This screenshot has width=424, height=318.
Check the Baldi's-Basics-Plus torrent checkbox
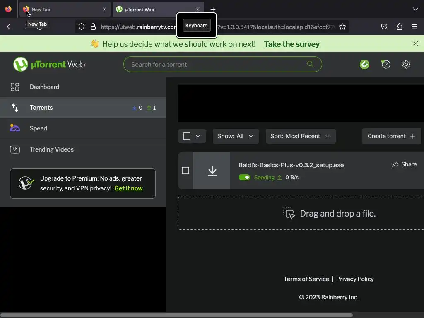pos(185,171)
